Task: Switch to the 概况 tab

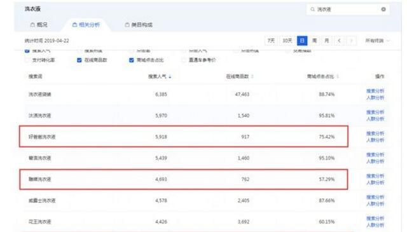Action: 39,25
